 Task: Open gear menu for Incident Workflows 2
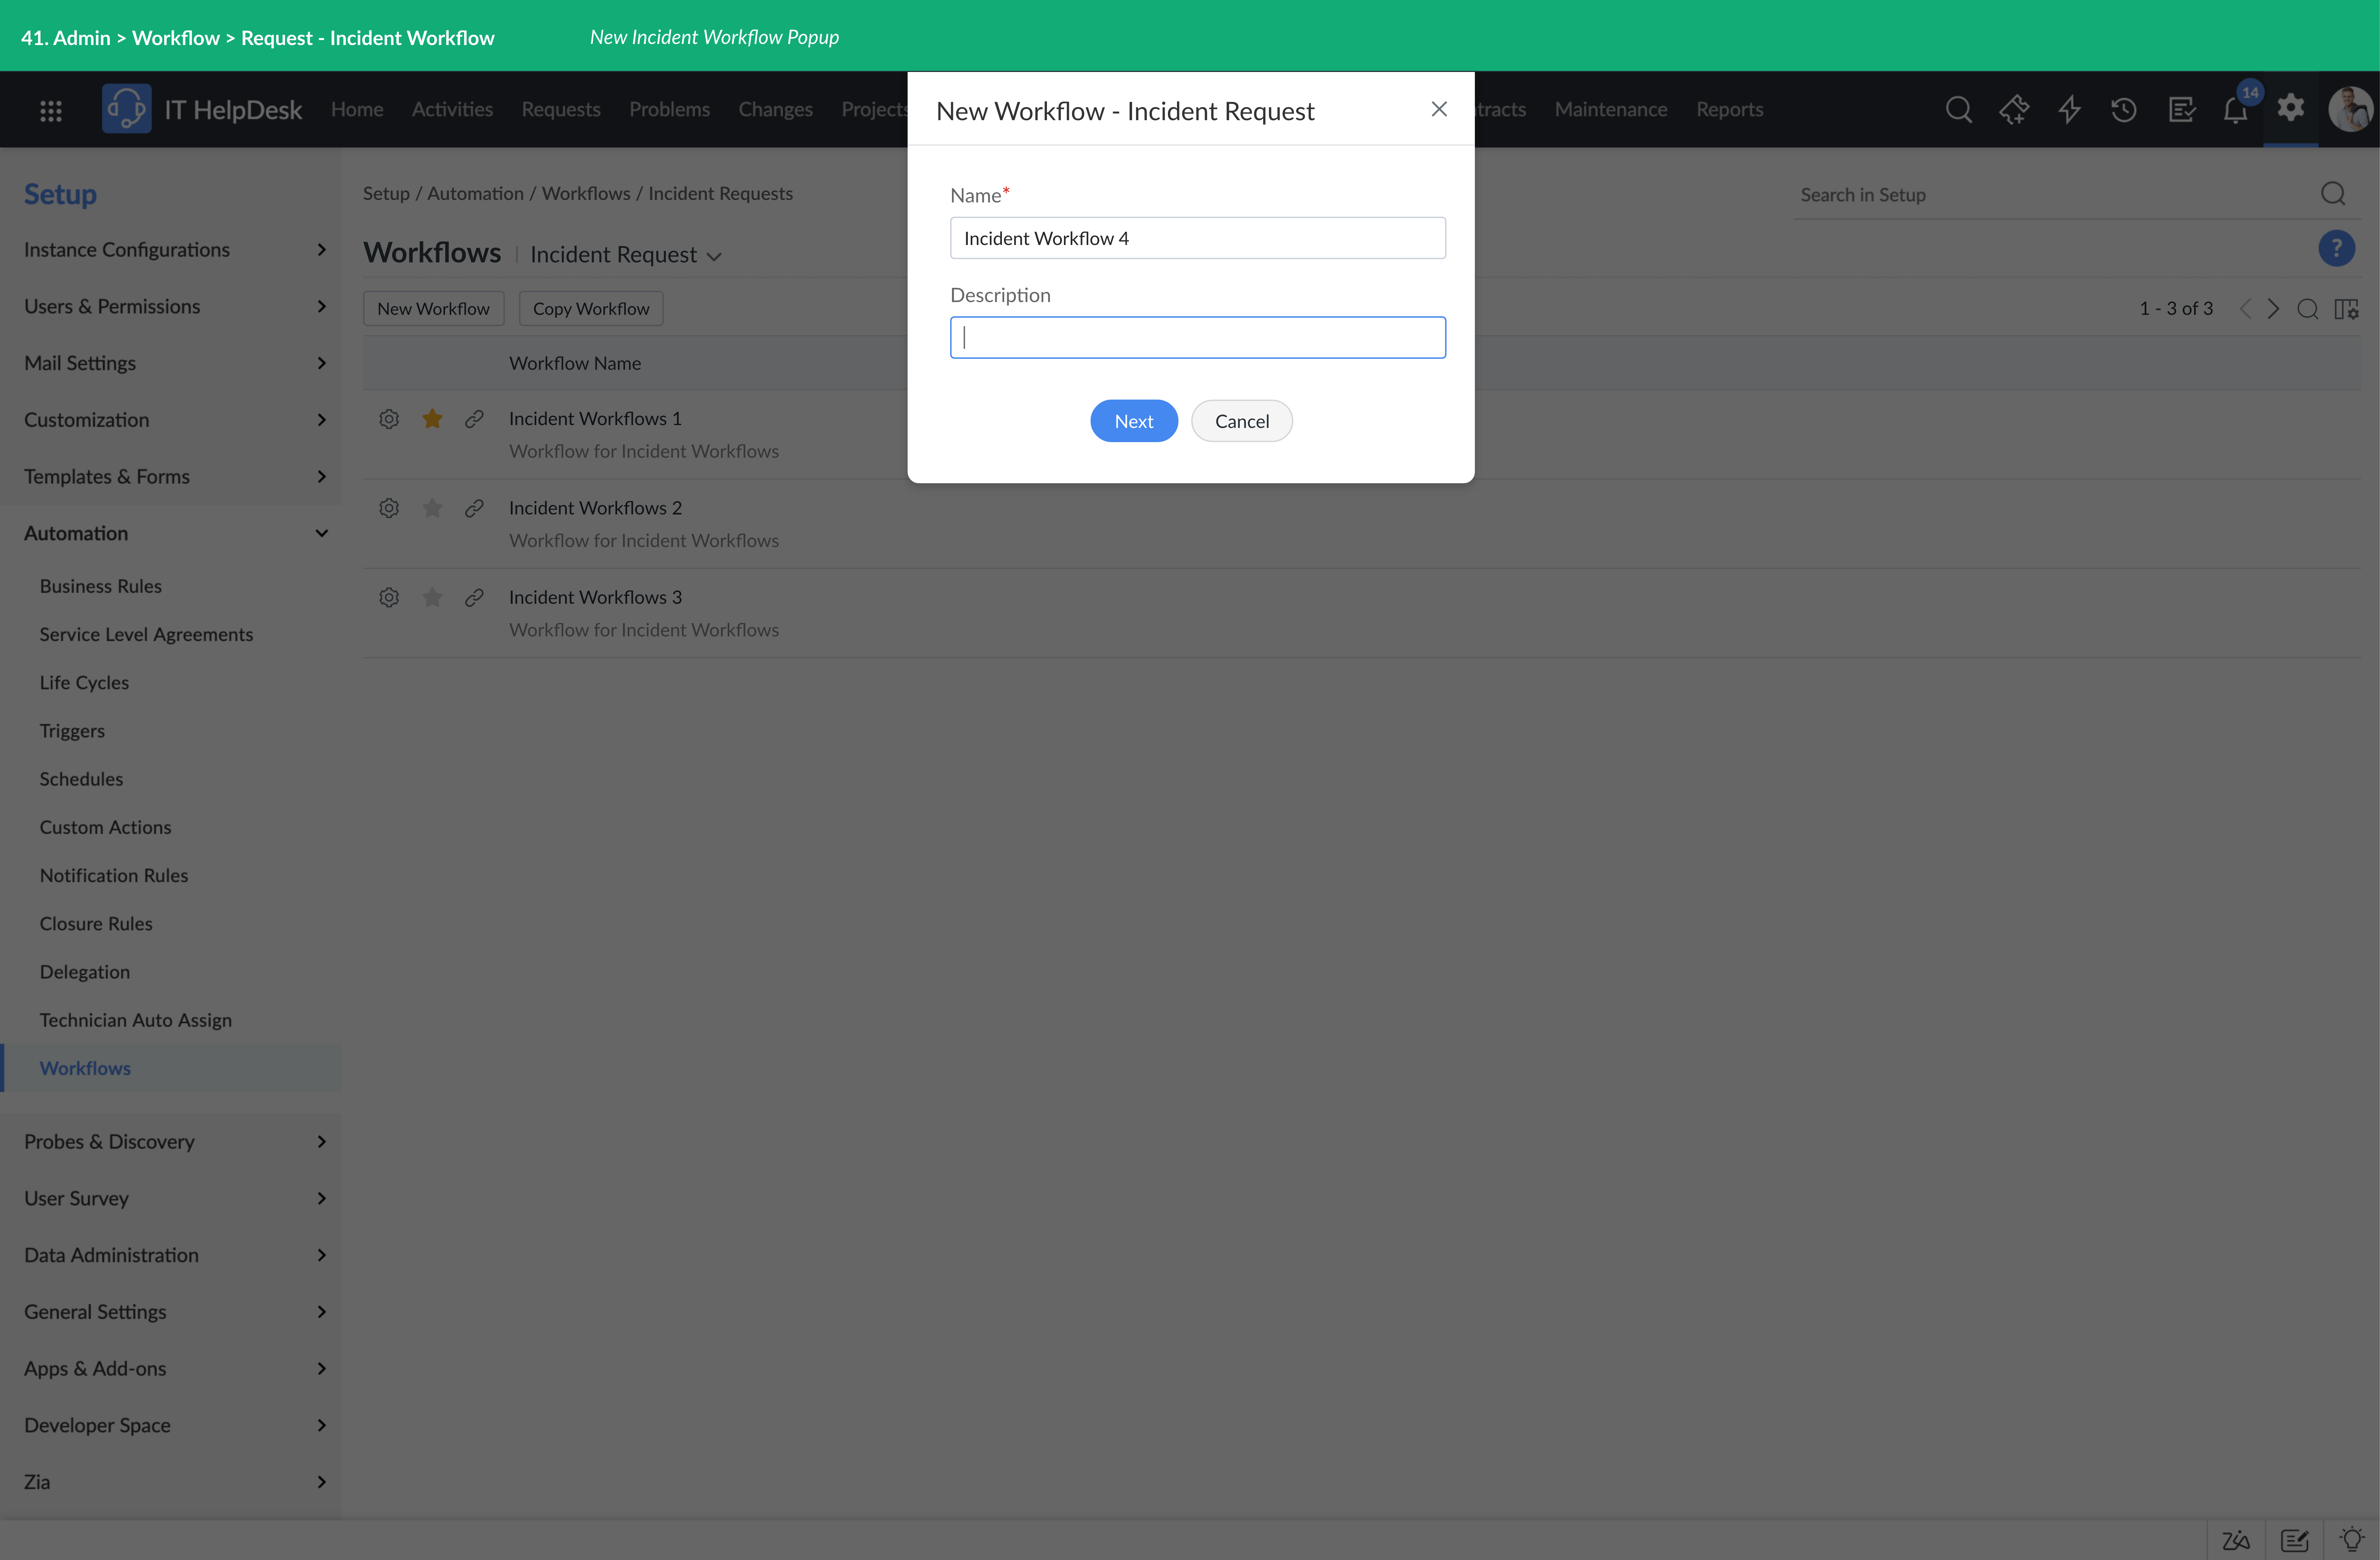pyautogui.click(x=389, y=508)
